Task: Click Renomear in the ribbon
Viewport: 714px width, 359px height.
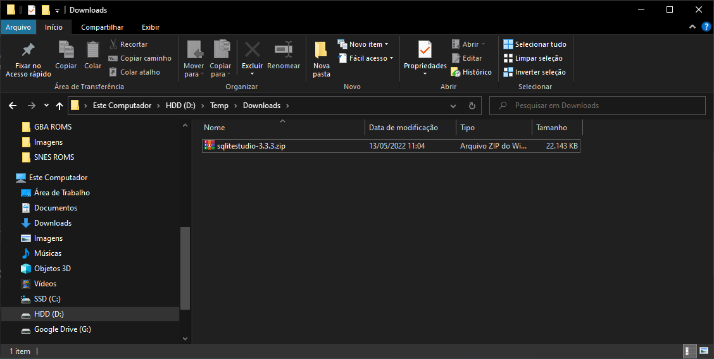Action: [x=284, y=55]
